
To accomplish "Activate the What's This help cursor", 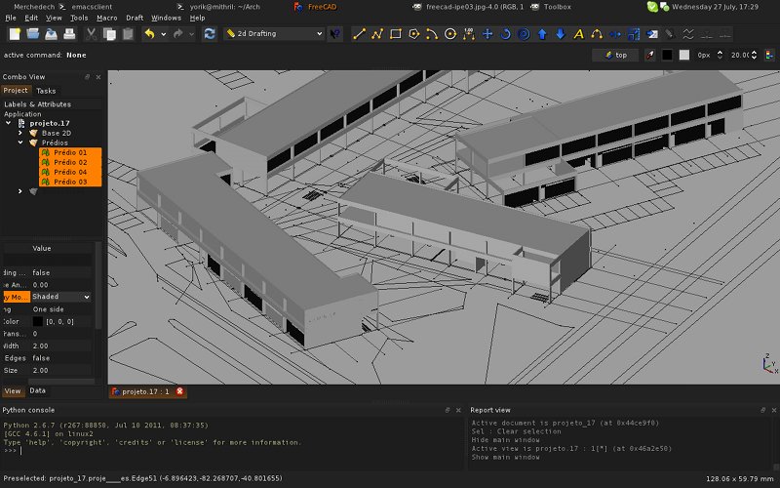I will pyautogui.click(x=335, y=34).
